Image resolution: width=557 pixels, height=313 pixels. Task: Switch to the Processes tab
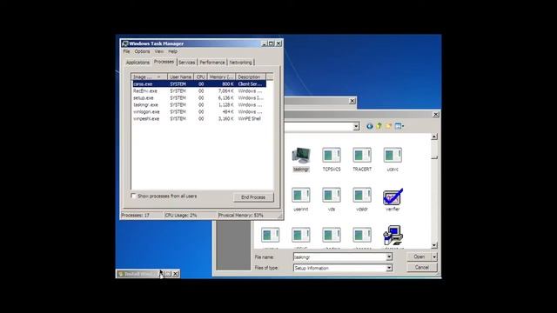(164, 62)
